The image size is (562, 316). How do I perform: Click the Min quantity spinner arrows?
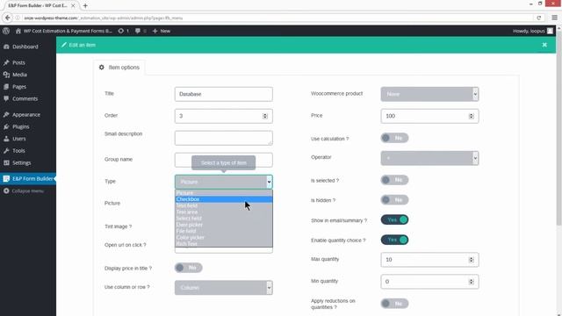(471, 282)
